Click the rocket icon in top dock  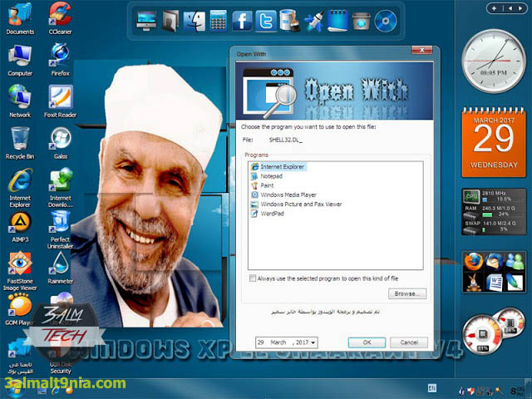point(314,21)
